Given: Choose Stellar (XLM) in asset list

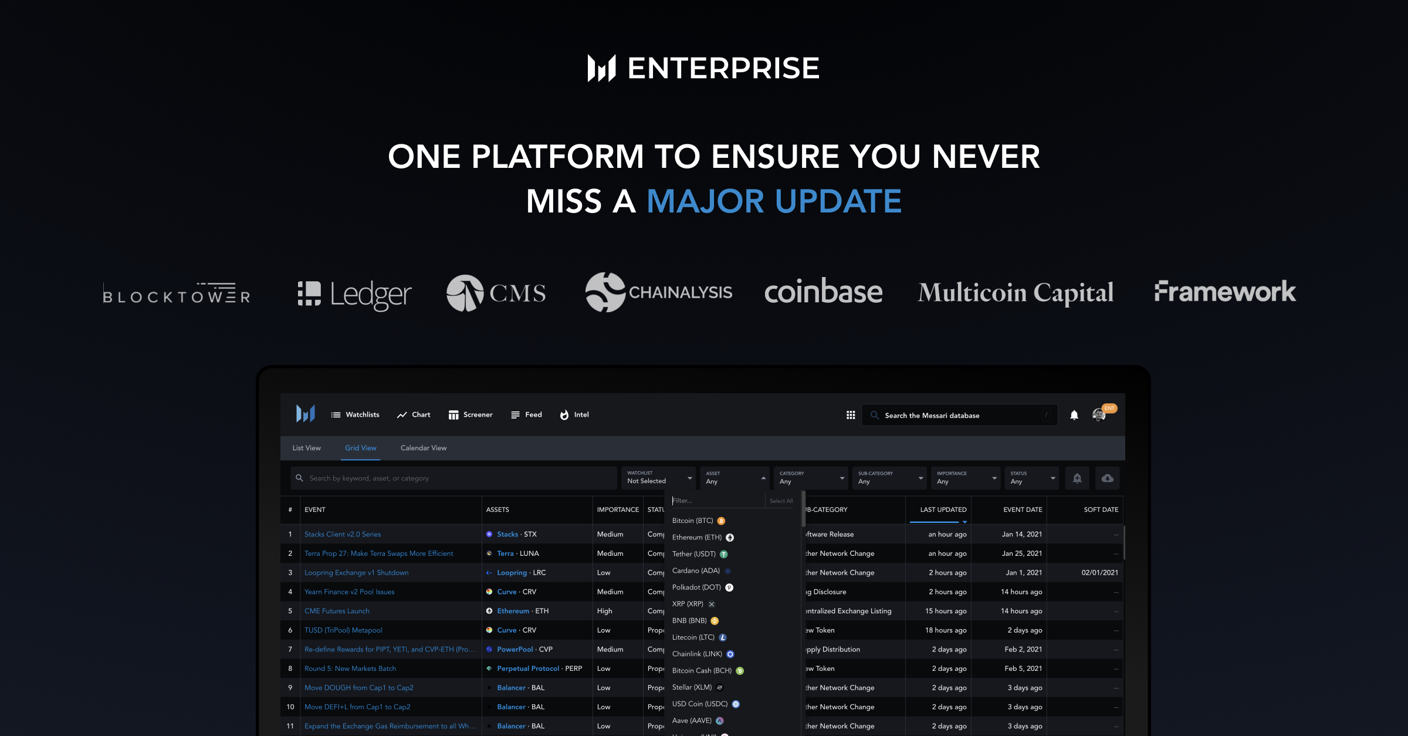Looking at the screenshot, I should (698, 687).
